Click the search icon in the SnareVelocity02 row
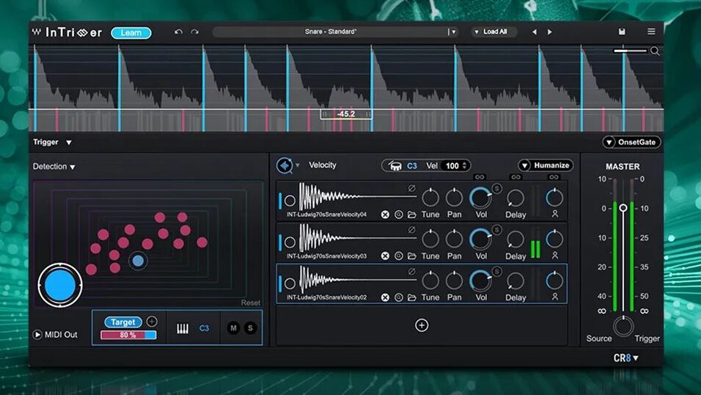The height and width of the screenshot is (395, 701). click(x=398, y=297)
